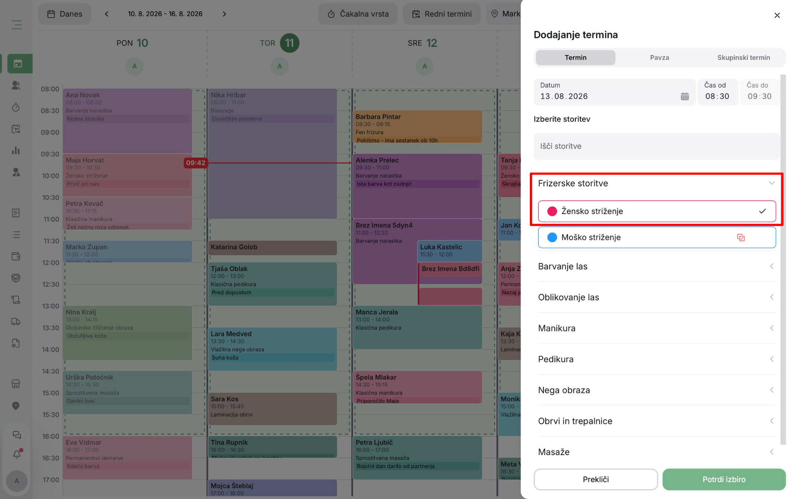Viewport: 799px width, 499px height.
Task: Open the clients icon in sidebar
Action: [x=16, y=85]
